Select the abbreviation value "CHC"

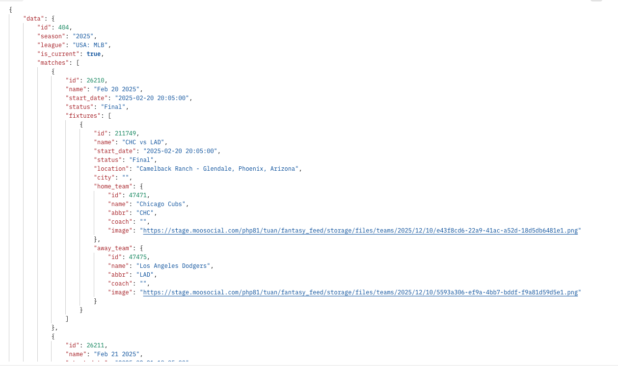145,213
